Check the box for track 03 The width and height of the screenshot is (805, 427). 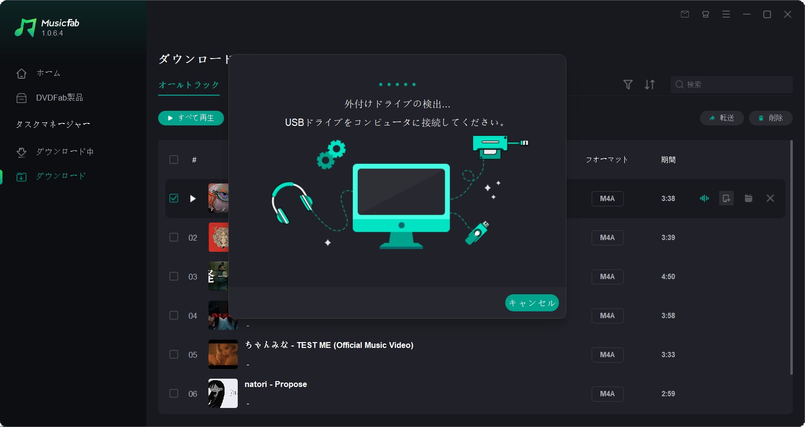(174, 276)
